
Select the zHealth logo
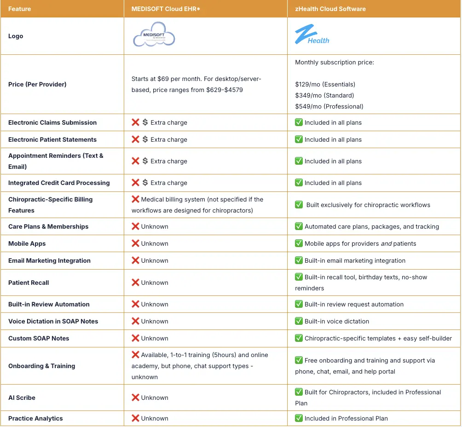[x=312, y=35]
